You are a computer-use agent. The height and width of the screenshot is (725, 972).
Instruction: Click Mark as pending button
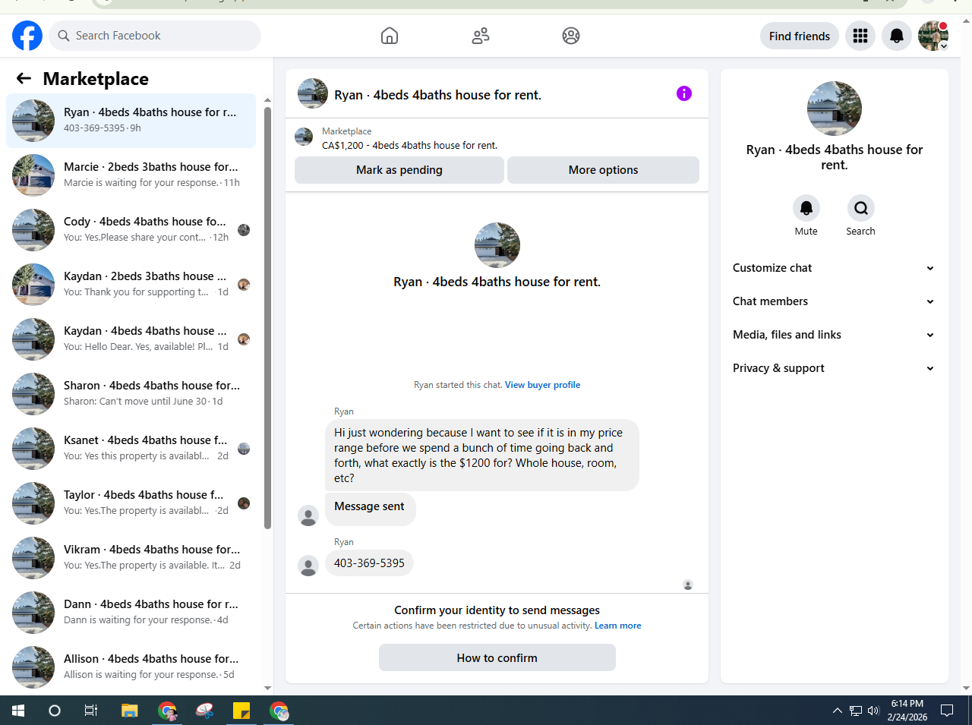click(x=399, y=170)
